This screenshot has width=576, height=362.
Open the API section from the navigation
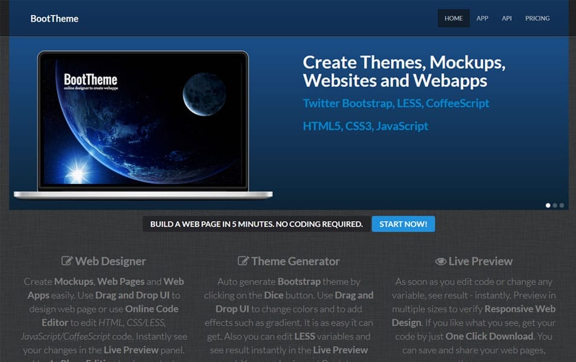pyautogui.click(x=507, y=18)
